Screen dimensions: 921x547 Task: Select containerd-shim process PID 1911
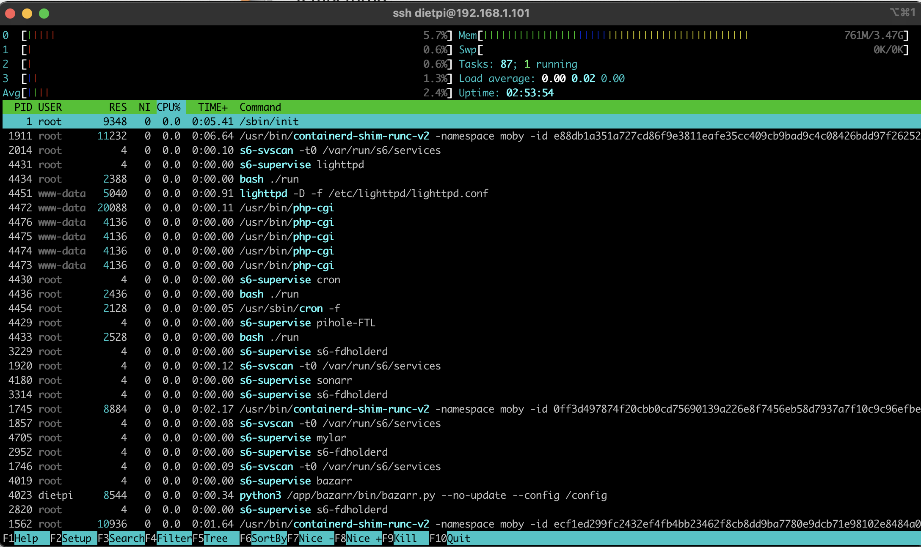[x=461, y=136]
